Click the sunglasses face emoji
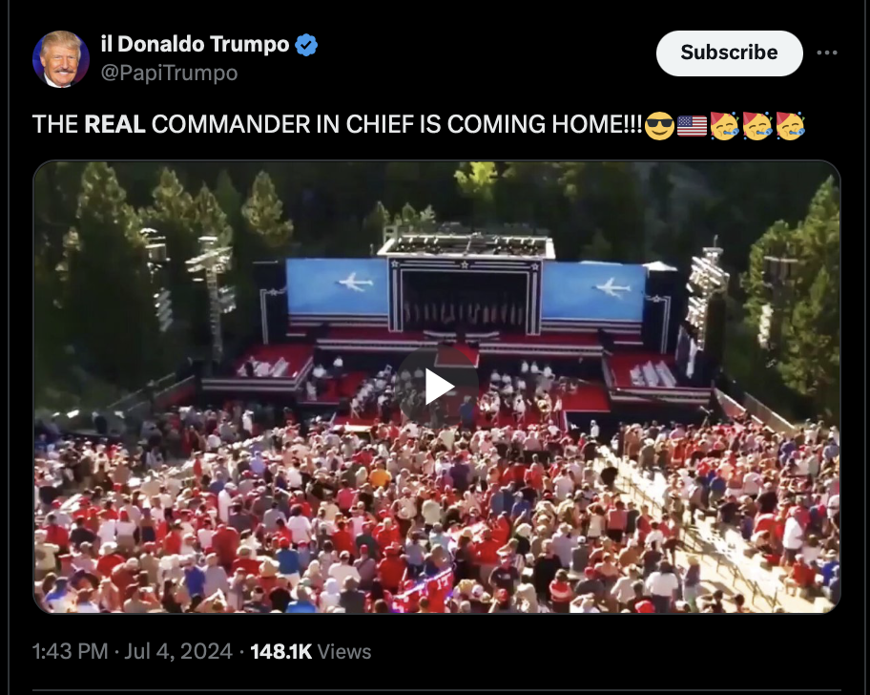The width and height of the screenshot is (870, 695). click(x=659, y=125)
